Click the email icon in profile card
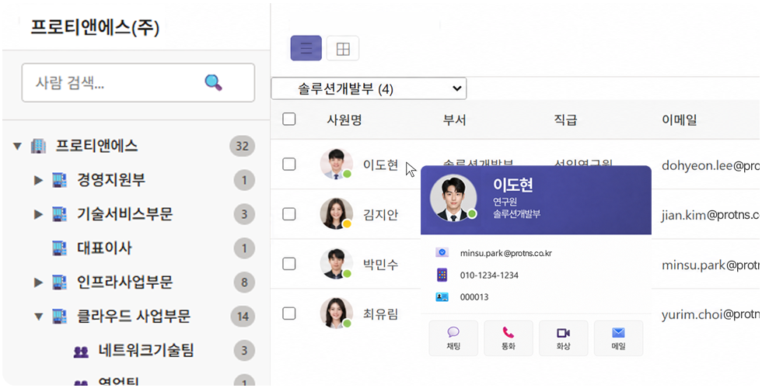The height and width of the screenshot is (388, 762). point(442,253)
